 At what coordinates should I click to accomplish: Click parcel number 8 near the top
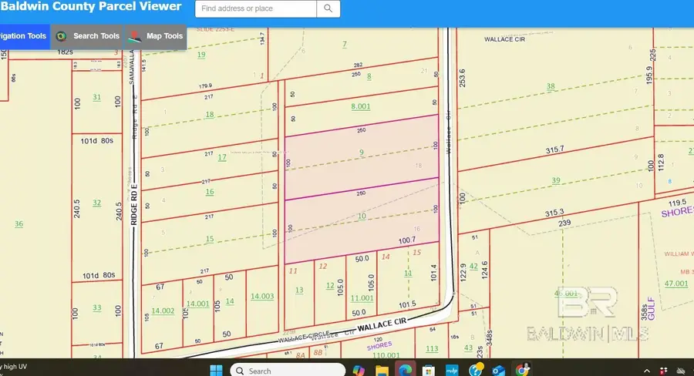point(369,76)
